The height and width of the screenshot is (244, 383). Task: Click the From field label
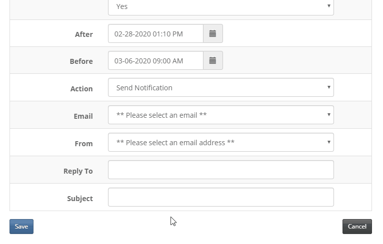tap(84, 144)
